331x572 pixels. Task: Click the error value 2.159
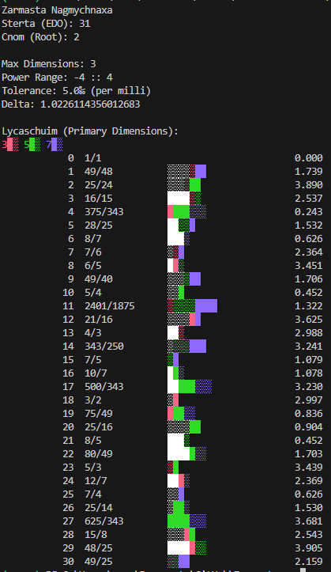pyautogui.click(x=308, y=561)
